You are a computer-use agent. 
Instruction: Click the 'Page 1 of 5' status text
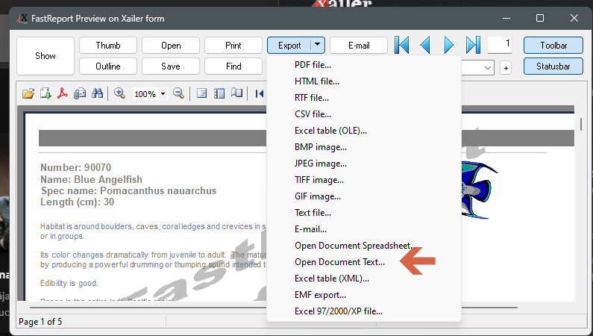pos(40,322)
